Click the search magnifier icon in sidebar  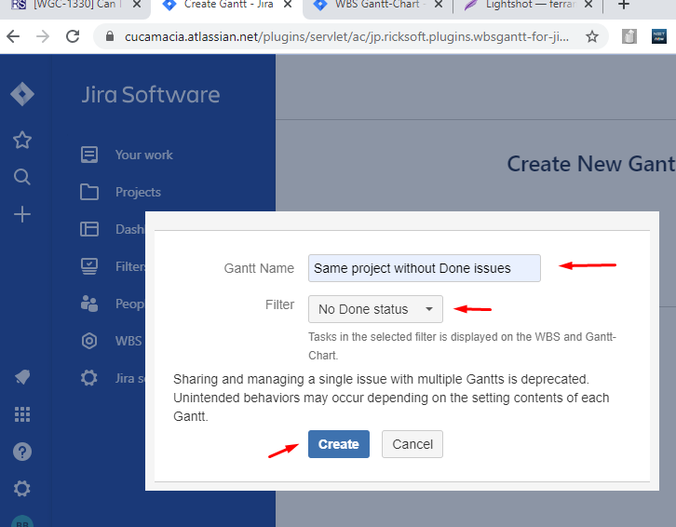[22, 177]
